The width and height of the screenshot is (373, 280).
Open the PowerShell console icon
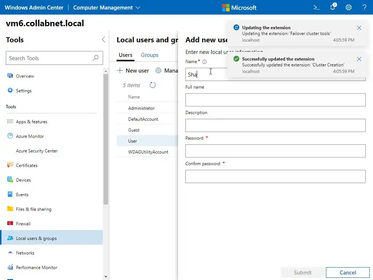click(317, 7)
